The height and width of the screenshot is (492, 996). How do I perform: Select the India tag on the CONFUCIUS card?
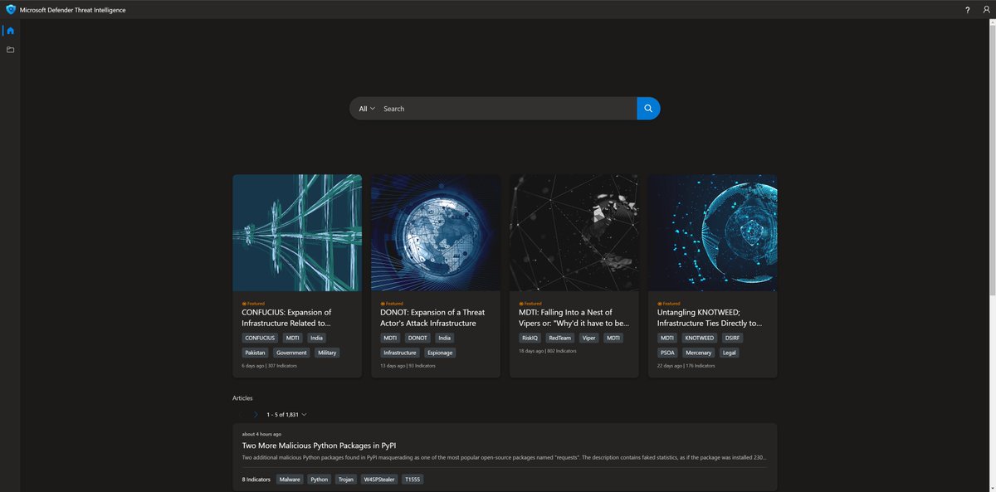[x=316, y=338]
